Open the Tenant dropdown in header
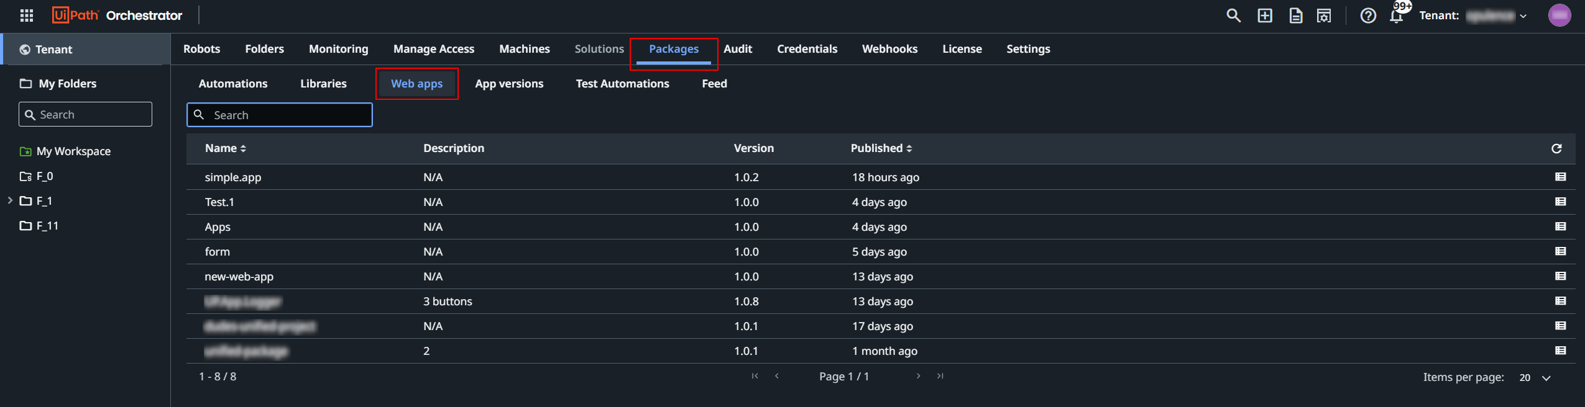The height and width of the screenshot is (407, 1585). point(1473,16)
